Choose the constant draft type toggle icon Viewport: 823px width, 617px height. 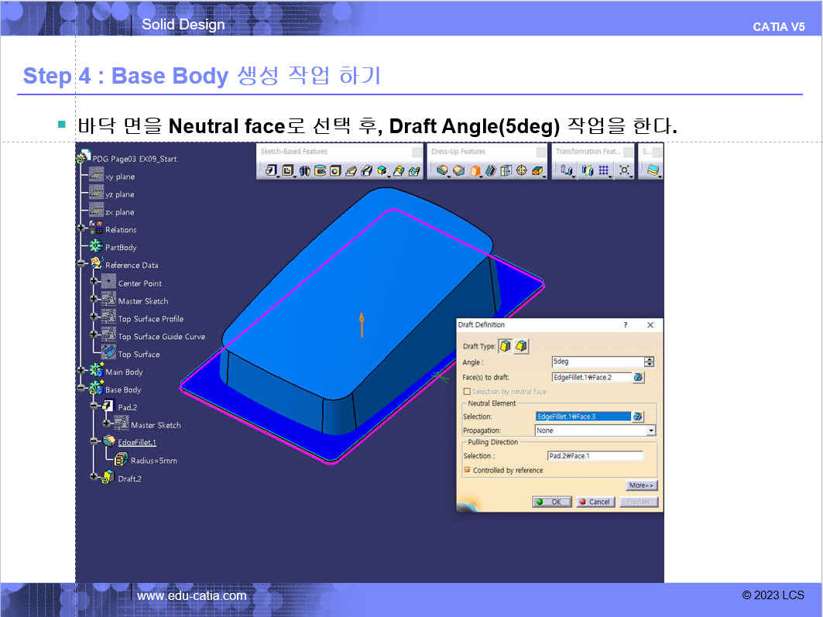506,346
